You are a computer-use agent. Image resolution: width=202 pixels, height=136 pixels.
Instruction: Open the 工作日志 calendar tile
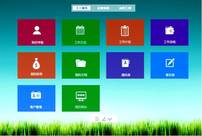[x=81, y=32]
